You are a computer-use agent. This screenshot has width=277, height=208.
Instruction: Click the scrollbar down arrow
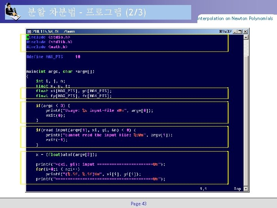246,189
